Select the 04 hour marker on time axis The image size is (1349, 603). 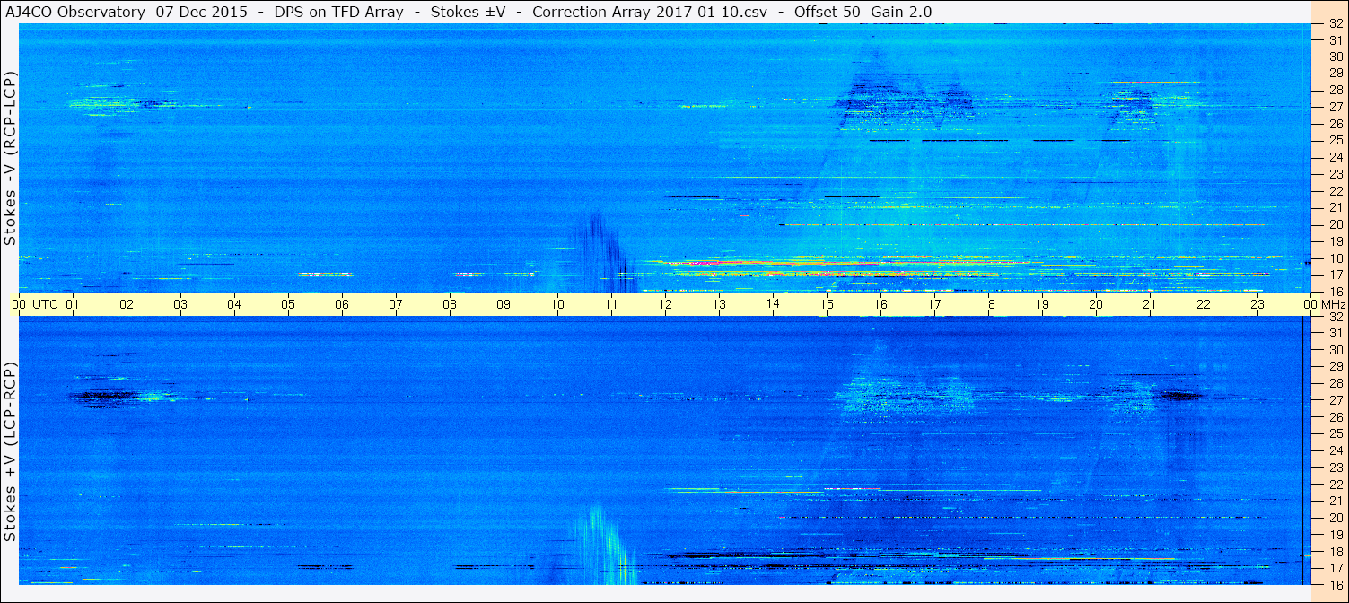click(234, 304)
